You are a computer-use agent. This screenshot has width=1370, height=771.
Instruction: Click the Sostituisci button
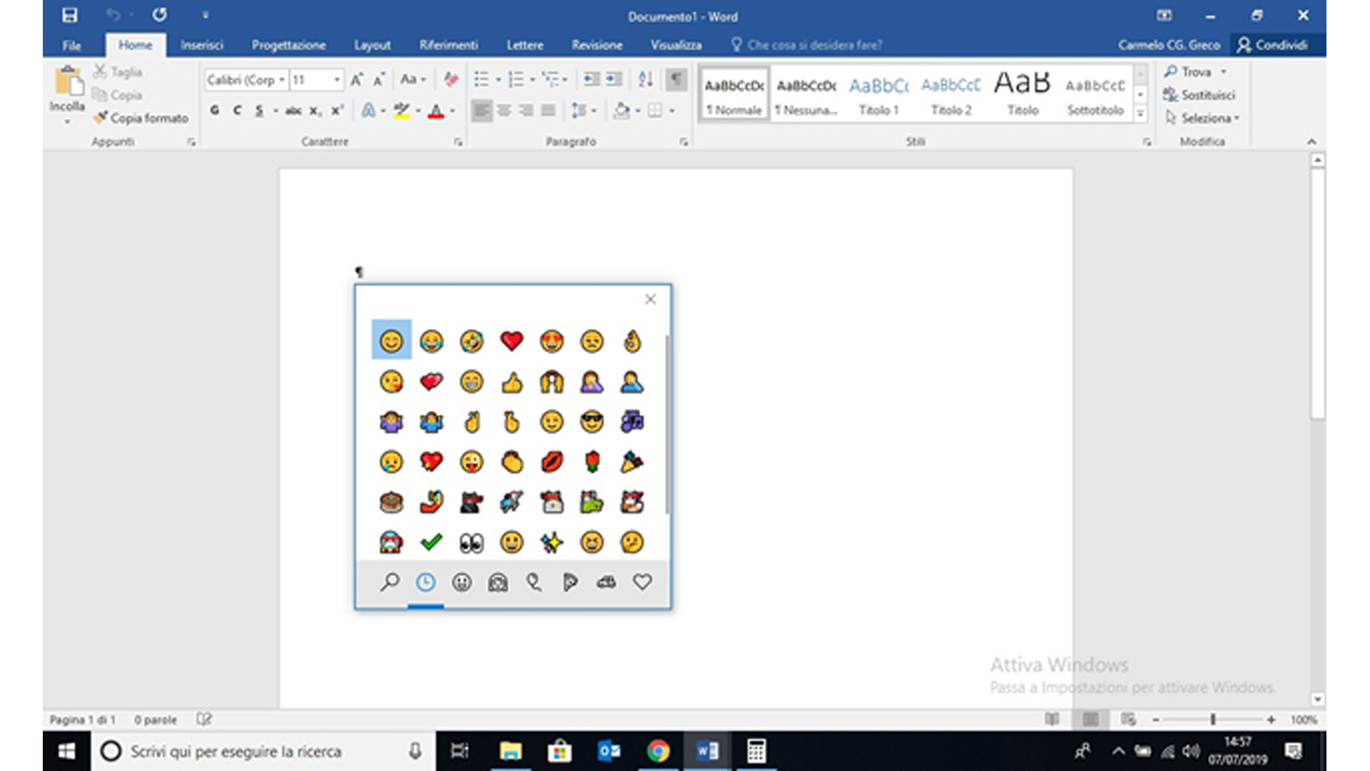(x=1199, y=95)
